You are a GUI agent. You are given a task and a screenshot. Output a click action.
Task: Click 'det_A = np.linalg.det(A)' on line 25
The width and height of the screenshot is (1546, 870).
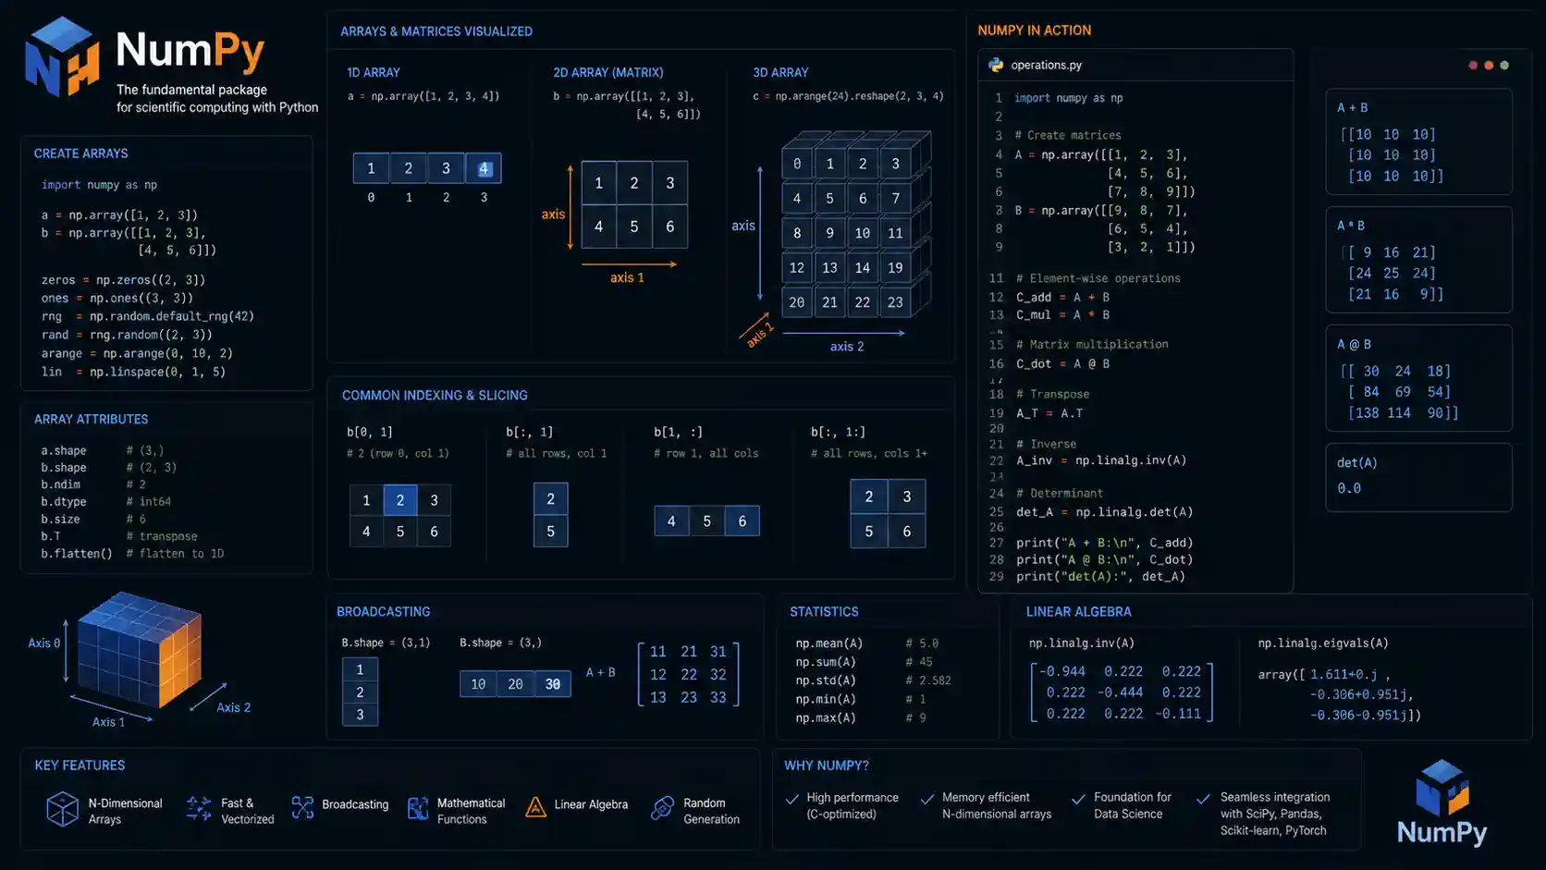tap(1104, 511)
